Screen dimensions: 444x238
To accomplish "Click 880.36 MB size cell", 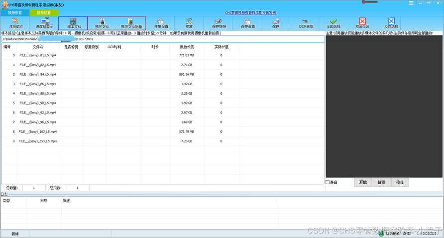I will 187,74.
